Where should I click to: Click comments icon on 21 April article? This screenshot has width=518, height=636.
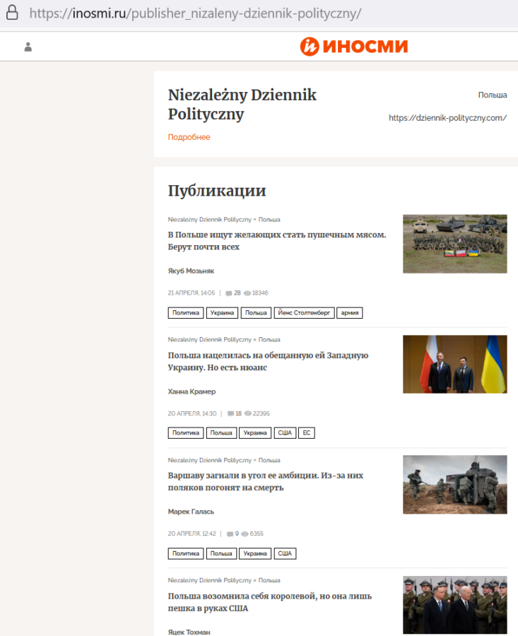(228, 293)
